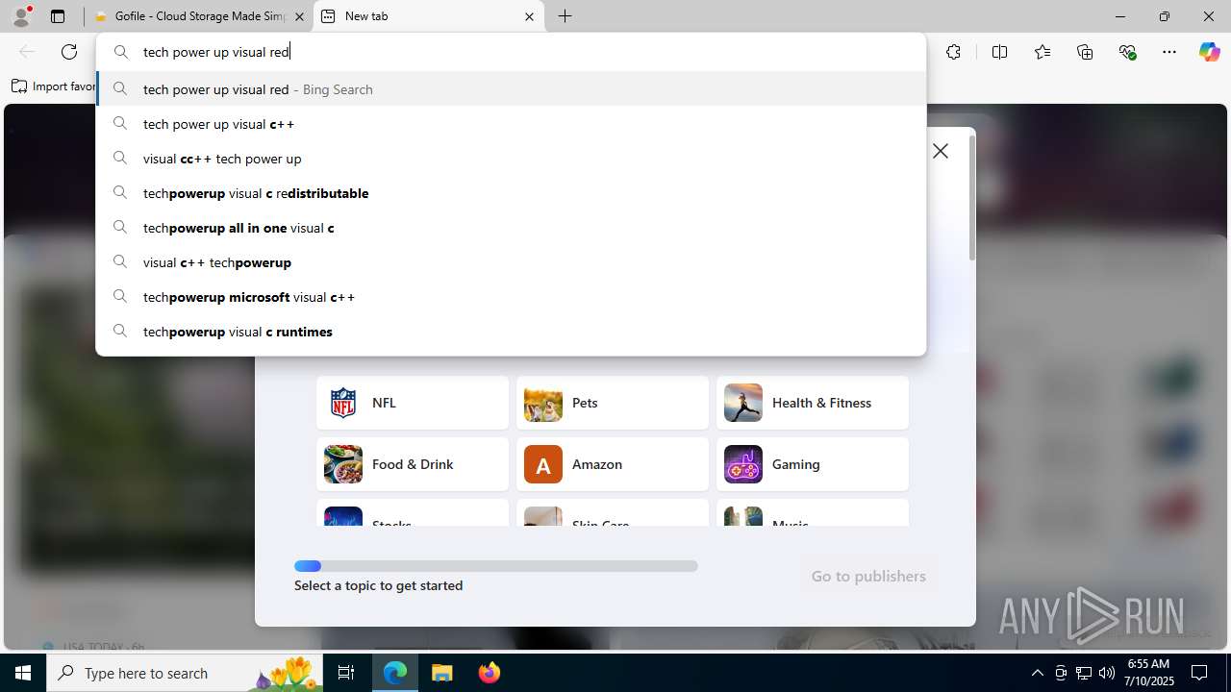Click Microsoft Edge taskbar icon

click(x=395, y=673)
